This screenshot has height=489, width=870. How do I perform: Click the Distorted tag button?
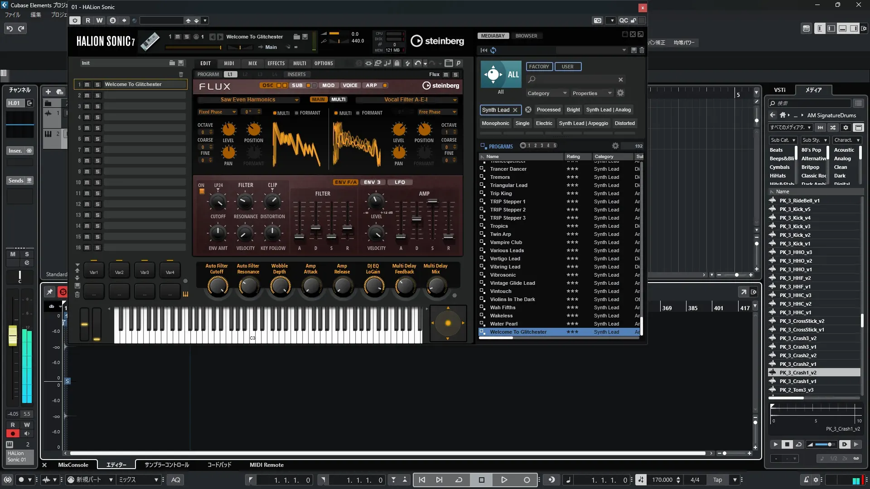click(x=624, y=123)
